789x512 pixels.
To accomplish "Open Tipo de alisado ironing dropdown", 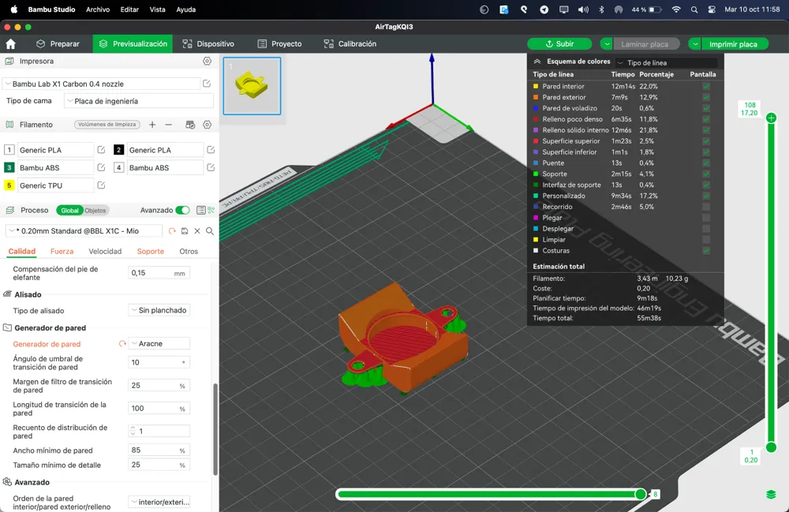I will point(159,310).
